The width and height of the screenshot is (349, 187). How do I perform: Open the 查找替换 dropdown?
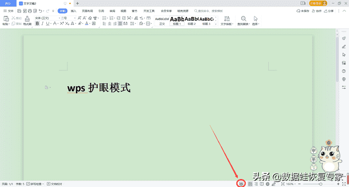[x=243, y=20]
